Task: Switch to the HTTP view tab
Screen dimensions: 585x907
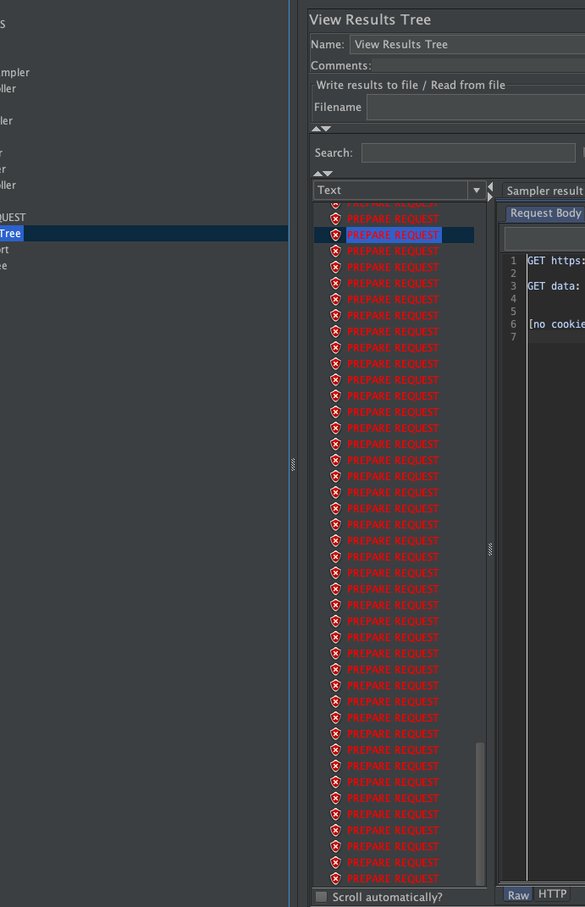Action: pyautogui.click(x=553, y=894)
